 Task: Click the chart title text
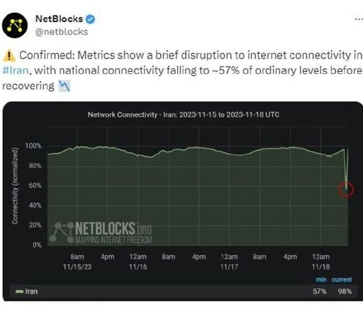[x=183, y=115]
